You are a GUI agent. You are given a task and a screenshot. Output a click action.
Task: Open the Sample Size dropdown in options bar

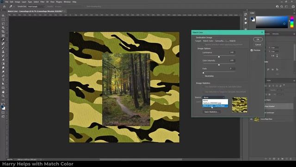tap(37, 6)
